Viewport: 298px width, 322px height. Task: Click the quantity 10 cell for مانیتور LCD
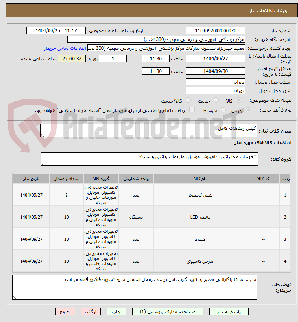pos(66,217)
